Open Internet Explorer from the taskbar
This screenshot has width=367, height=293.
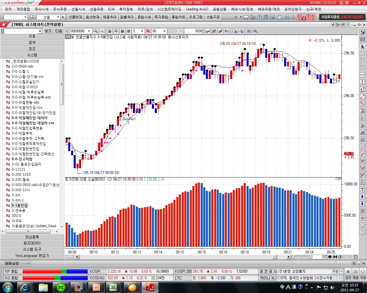pyautogui.click(x=24, y=287)
